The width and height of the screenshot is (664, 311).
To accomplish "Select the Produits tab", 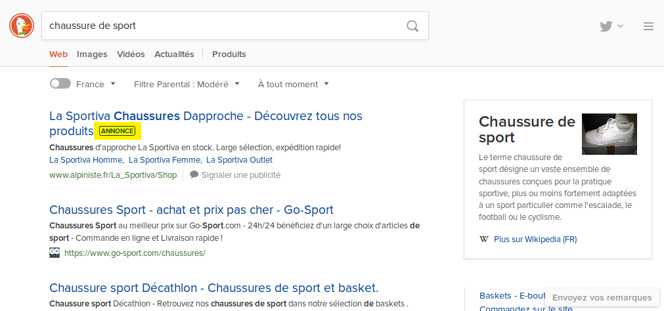I will tap(229, 54).
